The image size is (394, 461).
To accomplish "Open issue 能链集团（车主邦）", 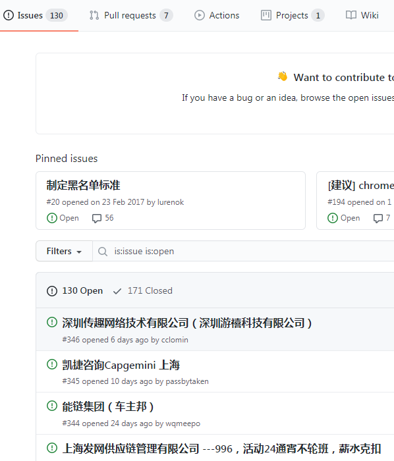I will (x=108, y=407).
